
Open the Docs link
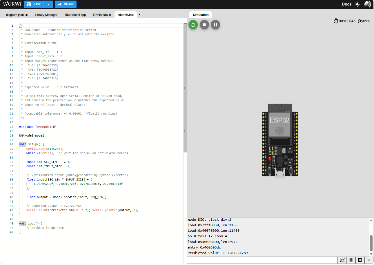tap(347, 4)
